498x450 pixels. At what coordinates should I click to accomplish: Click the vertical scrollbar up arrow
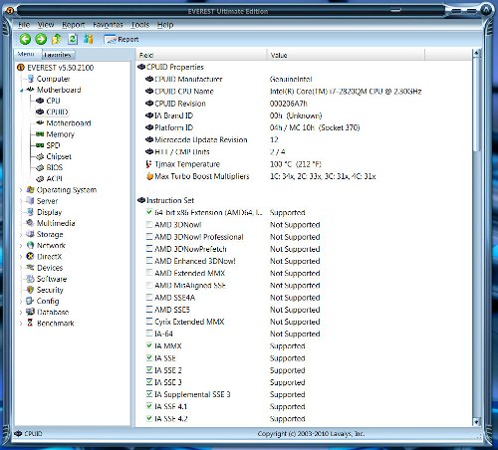[x=476, y=53]
